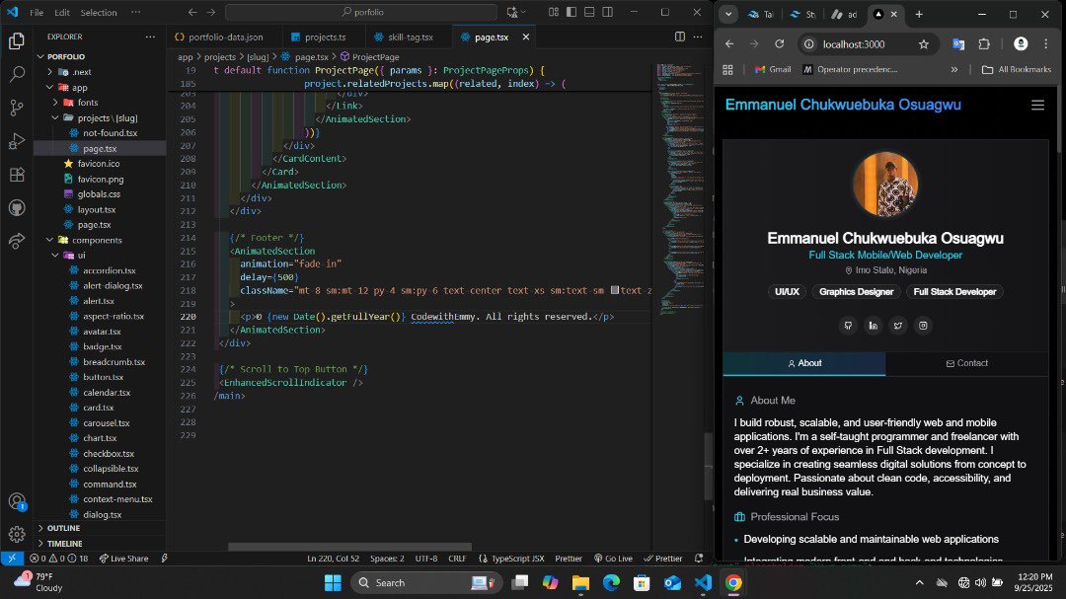Open the Selection menu
The image size is (1066, 599).
(x=99, y=12)
